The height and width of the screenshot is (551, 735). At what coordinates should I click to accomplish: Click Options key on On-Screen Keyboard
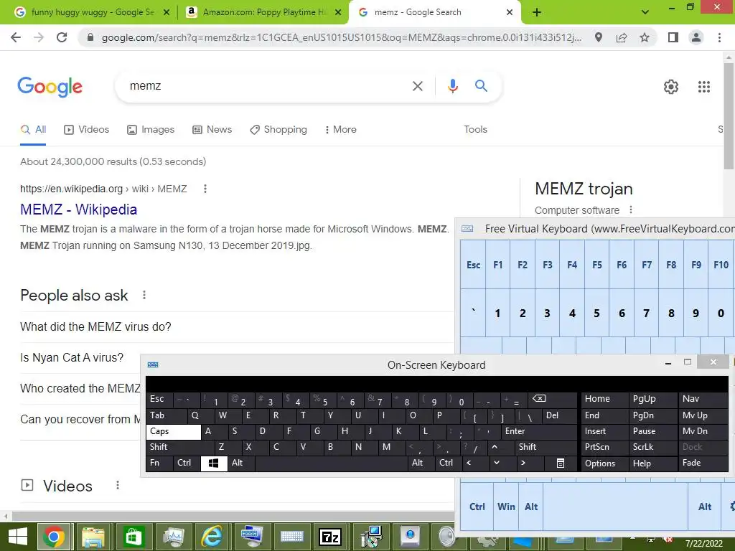pyautogui.click(x=604, y=463)
